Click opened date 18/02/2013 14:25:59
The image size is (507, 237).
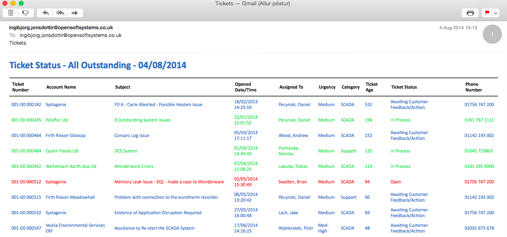click(x=246, y=104)
